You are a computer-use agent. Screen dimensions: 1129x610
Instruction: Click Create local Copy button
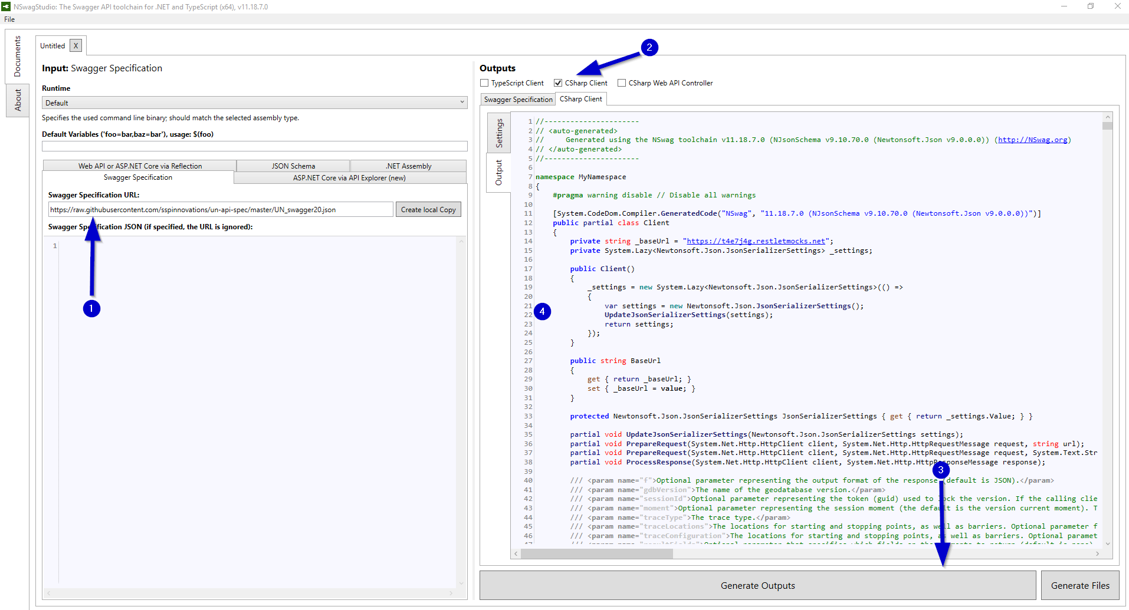428,210
